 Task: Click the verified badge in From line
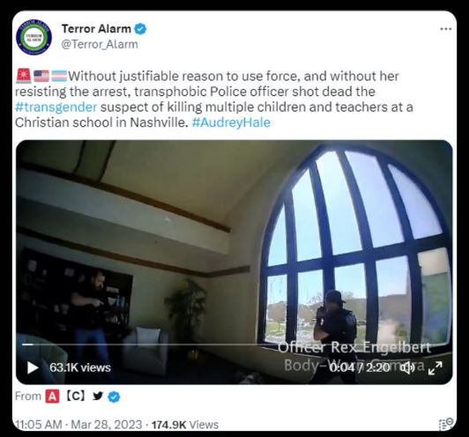tap(114, 396)
